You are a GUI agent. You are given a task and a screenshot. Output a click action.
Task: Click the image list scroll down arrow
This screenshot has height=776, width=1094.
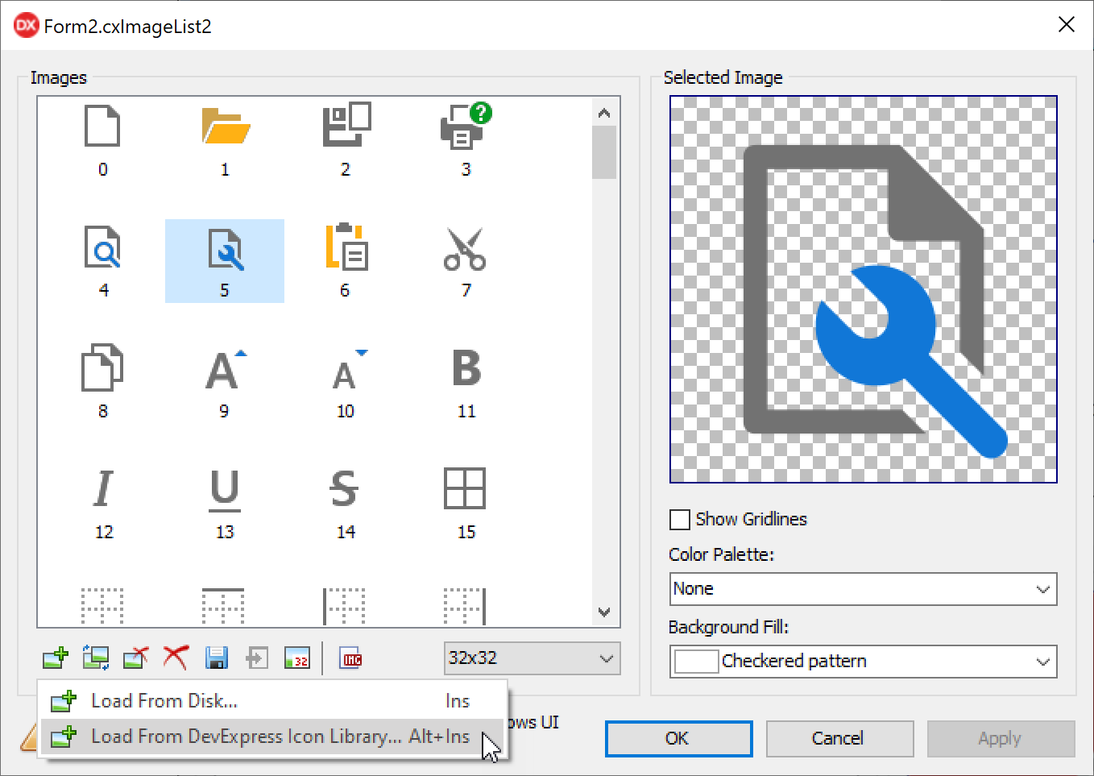[x=604, y=612]
